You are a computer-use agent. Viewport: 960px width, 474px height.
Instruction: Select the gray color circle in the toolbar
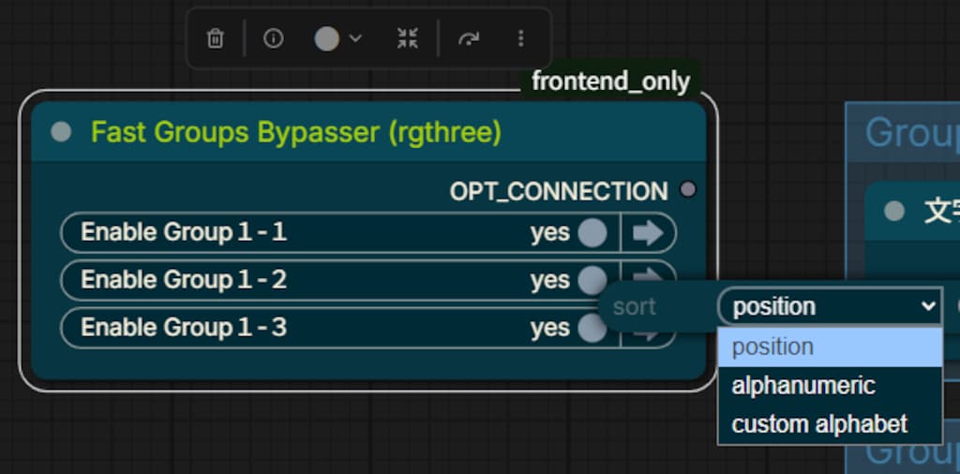coord(327,38)
